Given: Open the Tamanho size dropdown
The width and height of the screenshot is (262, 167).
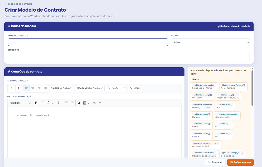Looking at the screenshot, I should 62,88.
